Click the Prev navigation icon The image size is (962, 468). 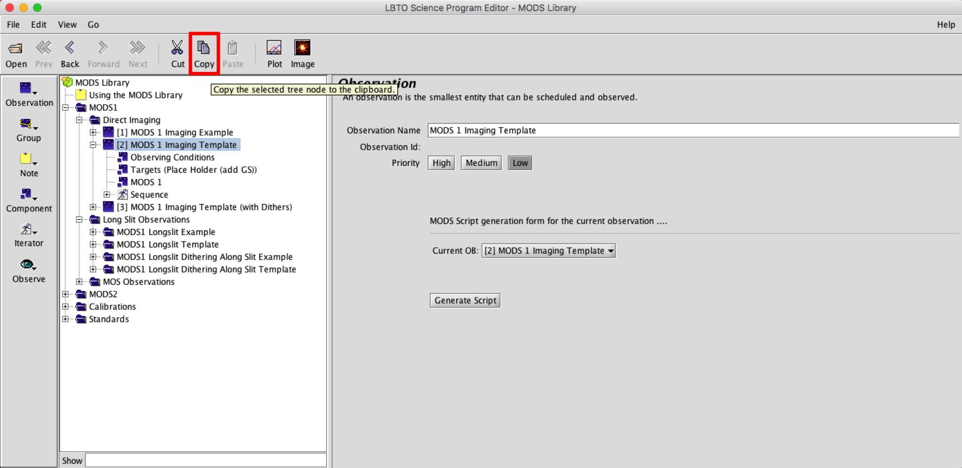pyautogui.click(x=44, y=54)
